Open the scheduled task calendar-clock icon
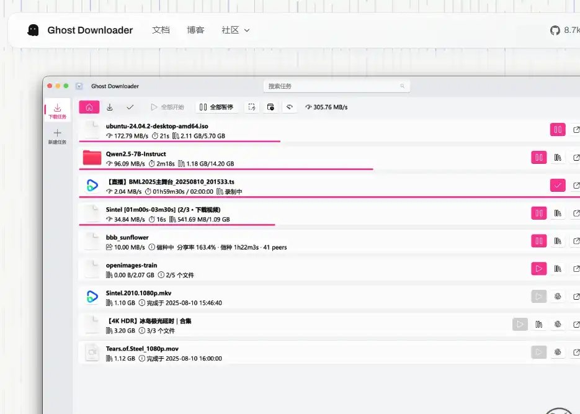Viewport: 580px width, 414px height. (x=270, y=107)
